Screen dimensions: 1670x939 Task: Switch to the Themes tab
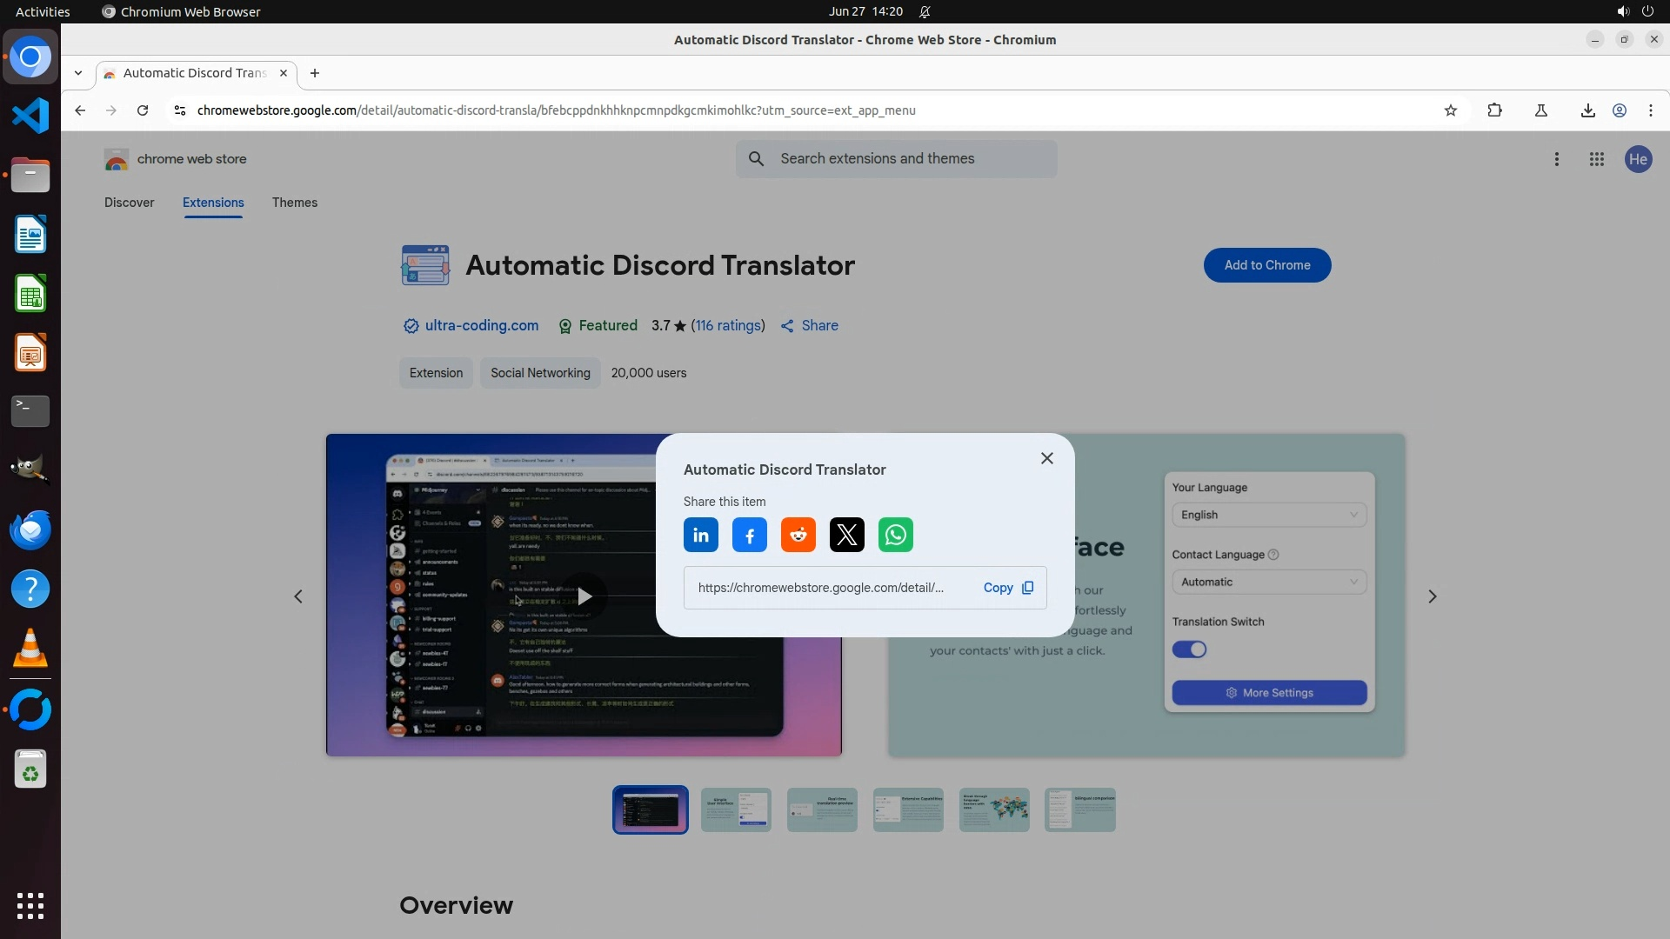[x=294, y=203]
